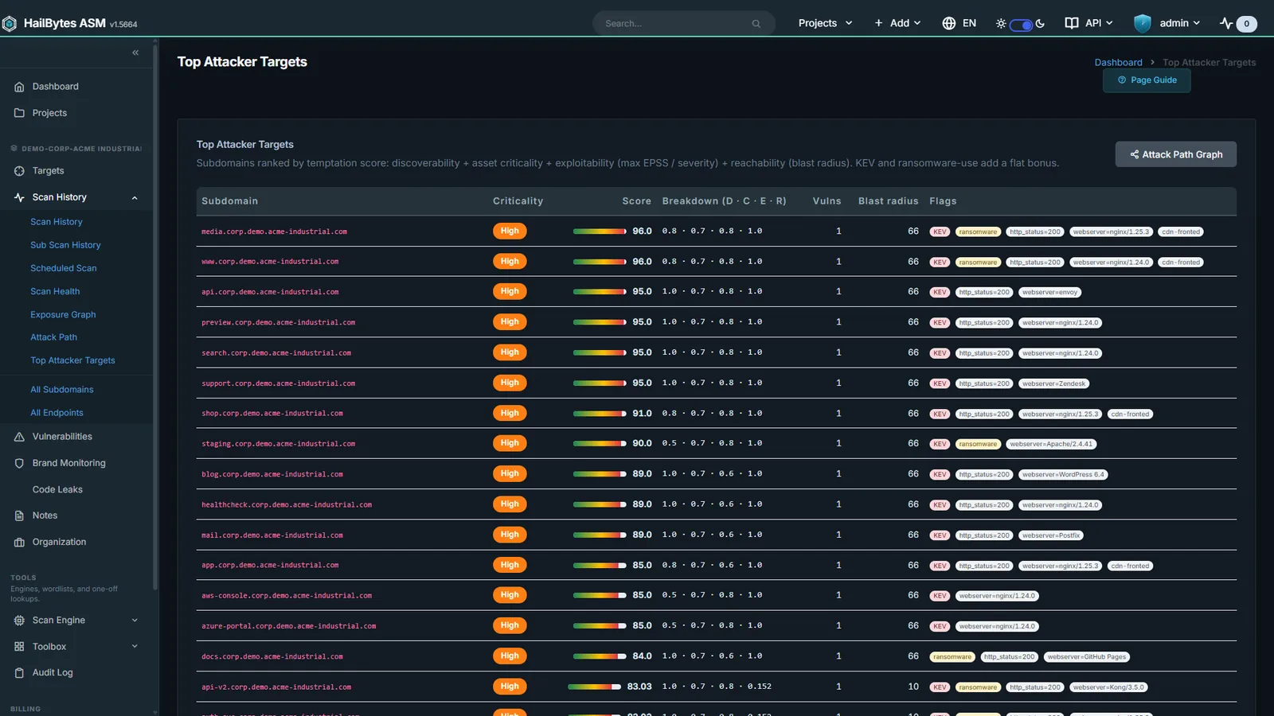Click webserver=Postfix flag tag
Screen dimensions: 1274x716
coord(1051,536)
